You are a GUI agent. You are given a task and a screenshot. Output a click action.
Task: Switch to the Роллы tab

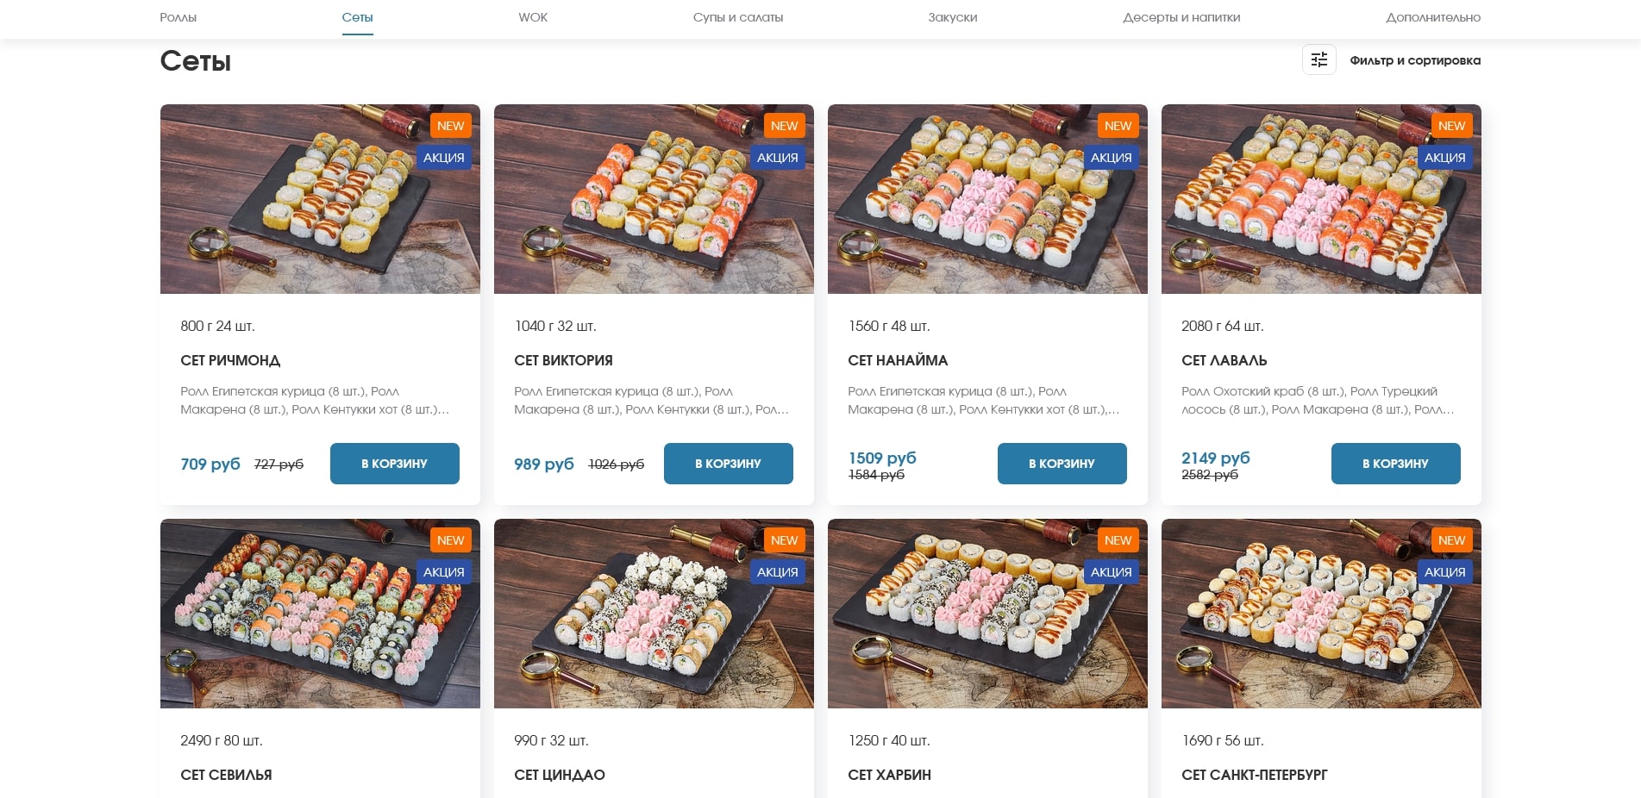pos(179,17)
